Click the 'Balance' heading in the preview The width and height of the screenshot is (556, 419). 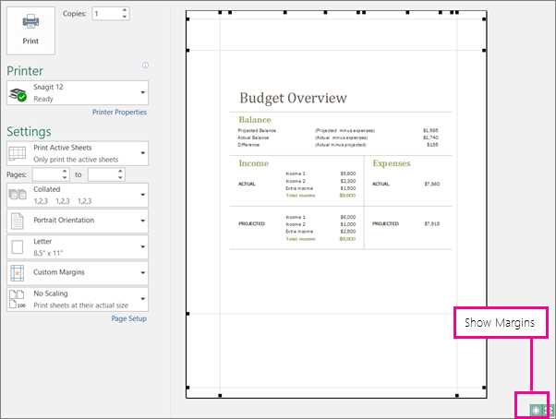(x=255, y=120)
